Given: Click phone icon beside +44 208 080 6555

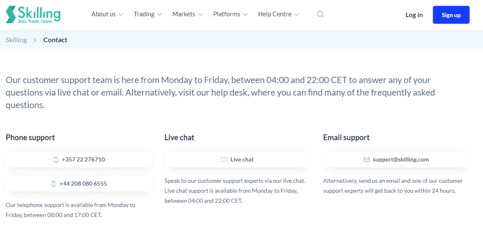Looking at the screenshot, I should point(54,184).
